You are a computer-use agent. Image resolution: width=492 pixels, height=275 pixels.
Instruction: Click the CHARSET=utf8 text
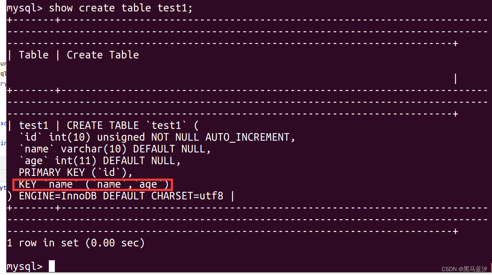187,196
